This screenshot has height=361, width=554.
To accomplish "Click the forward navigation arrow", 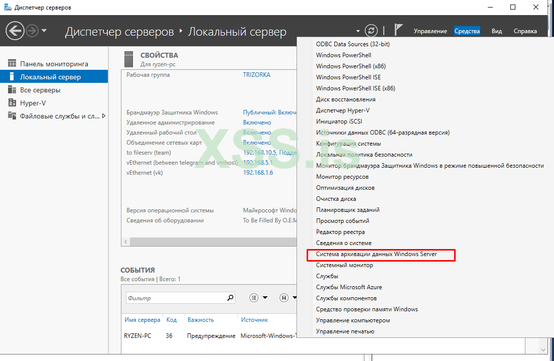I will coord(32,31).
